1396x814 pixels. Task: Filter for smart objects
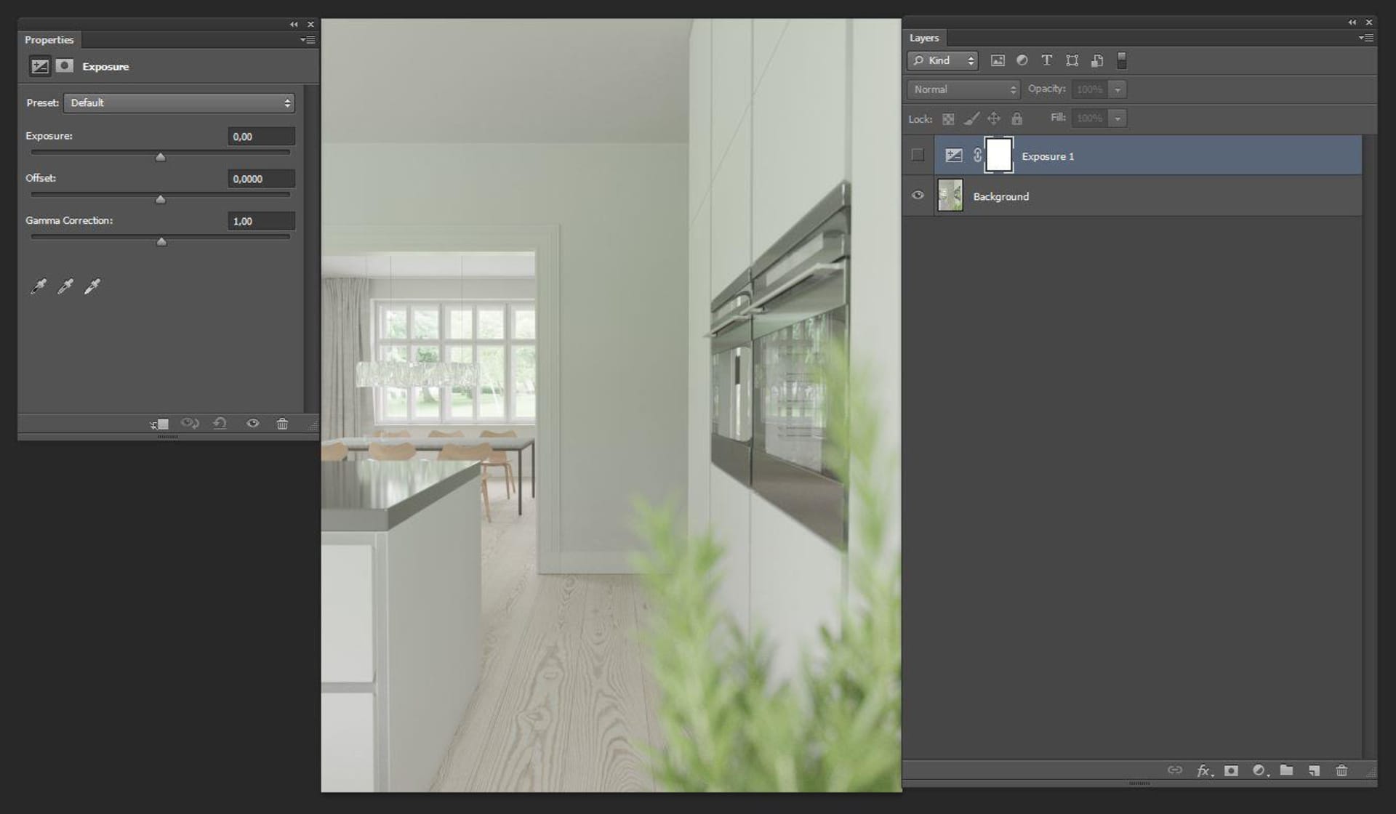(x=1097, y=60)
